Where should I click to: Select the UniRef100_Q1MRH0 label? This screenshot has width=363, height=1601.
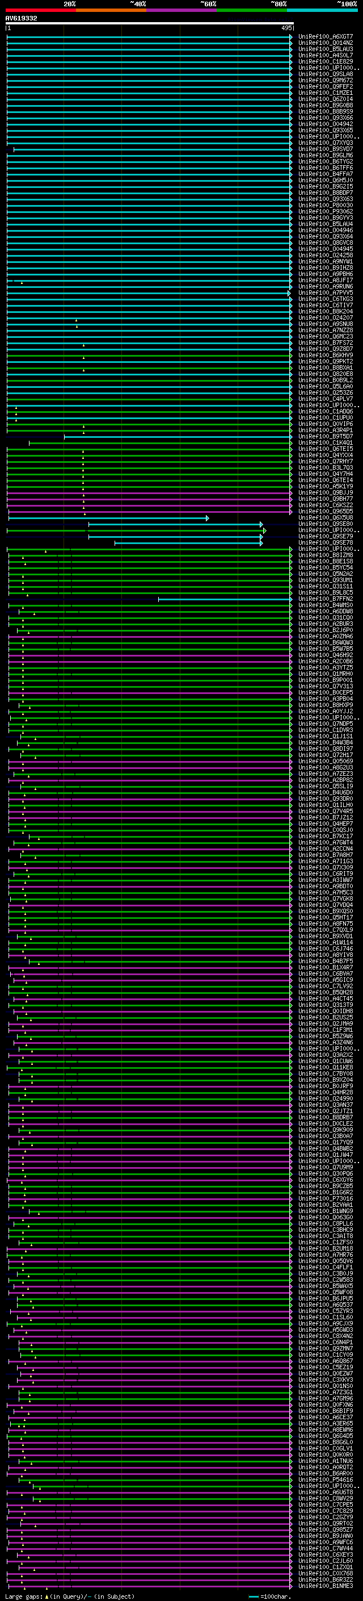coord(326,674)
